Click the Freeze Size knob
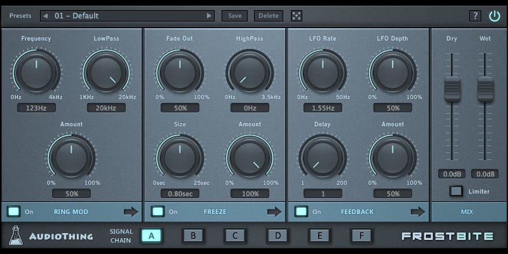The width and height of the screenshot is (508, 254). pos(180,157)
